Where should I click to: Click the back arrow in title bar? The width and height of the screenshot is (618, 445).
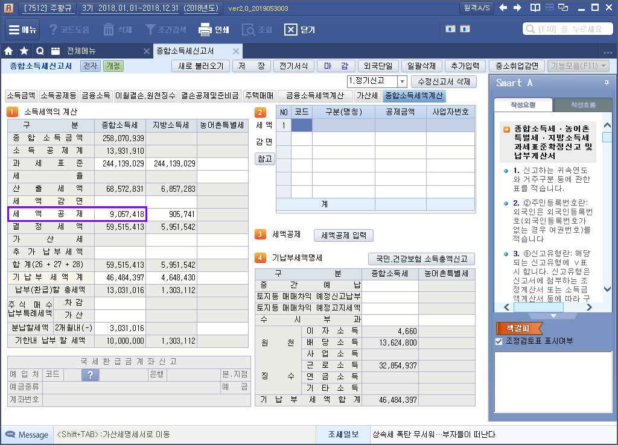coord(503,7)
